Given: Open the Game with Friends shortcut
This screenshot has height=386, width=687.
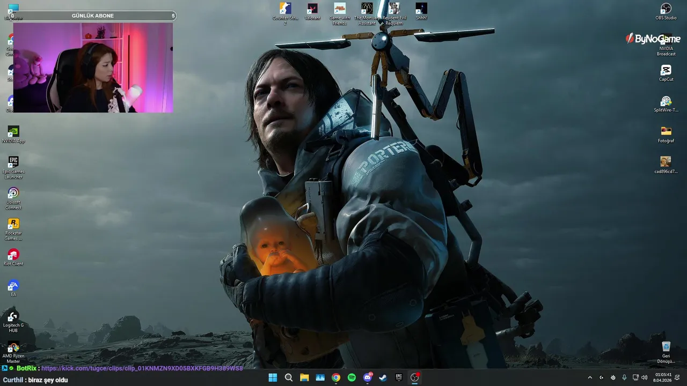Looking at the screenshot, I should click(339, 13).
